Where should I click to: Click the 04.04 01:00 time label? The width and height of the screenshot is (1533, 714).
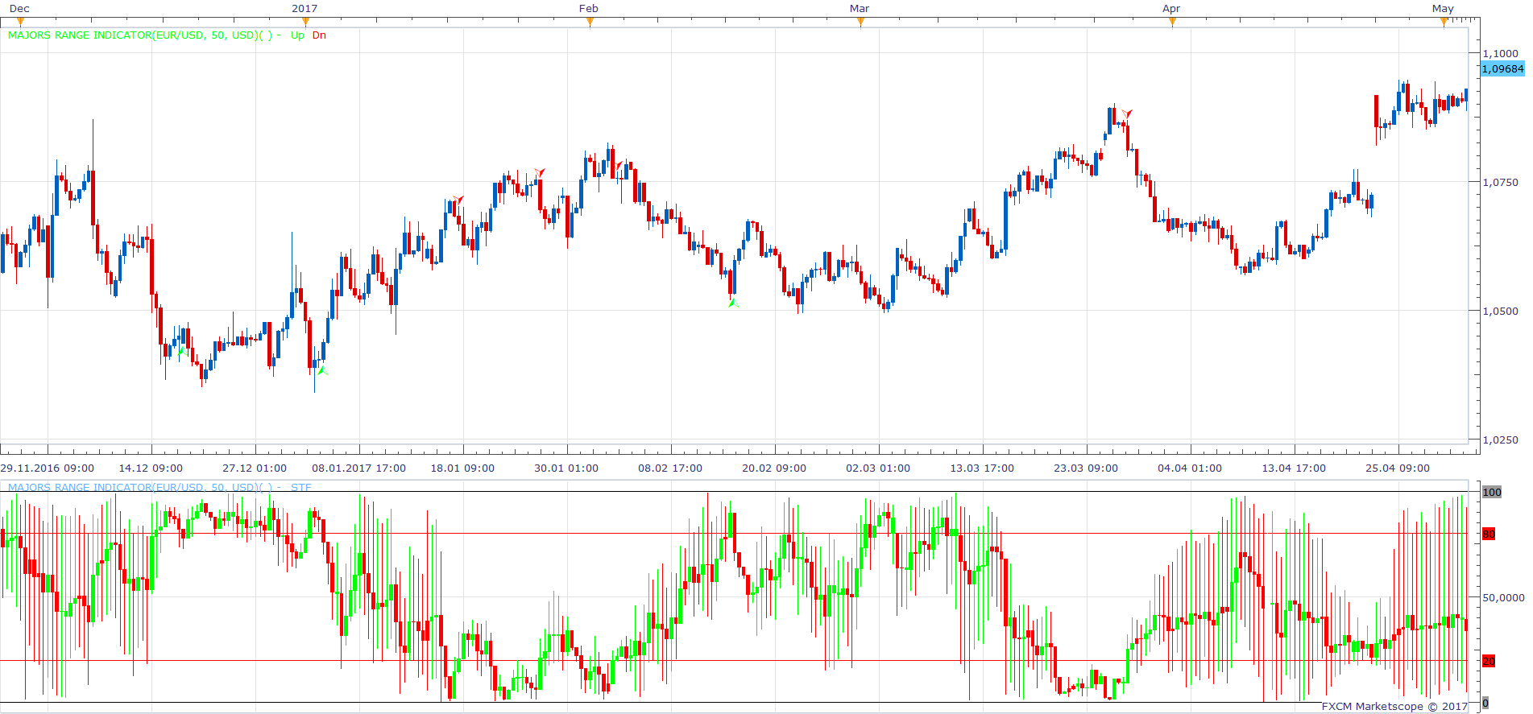click(1190, 468)
